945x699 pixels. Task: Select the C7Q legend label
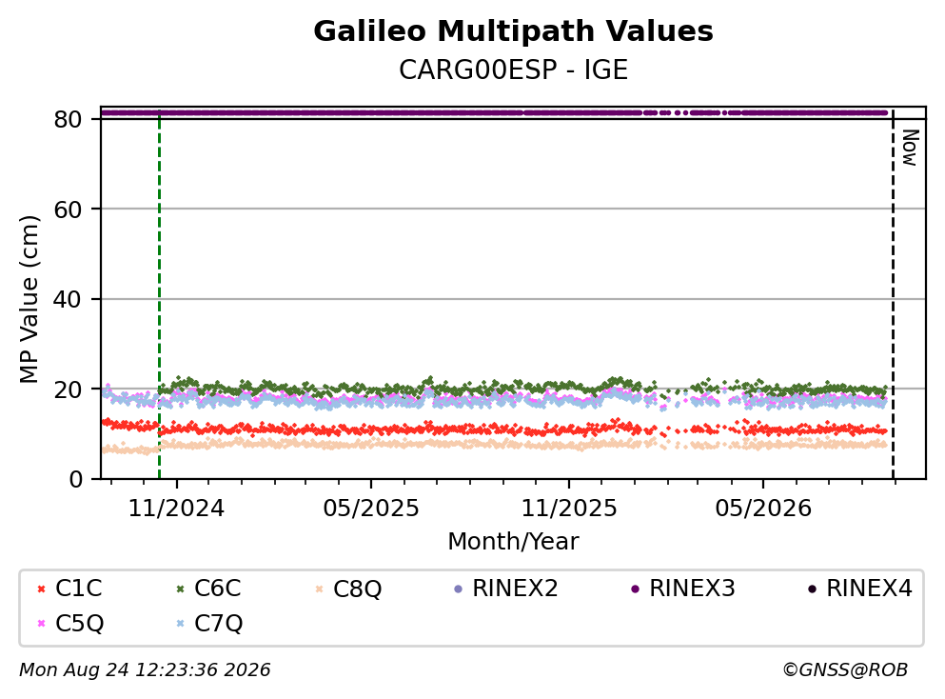click(218, 624)
